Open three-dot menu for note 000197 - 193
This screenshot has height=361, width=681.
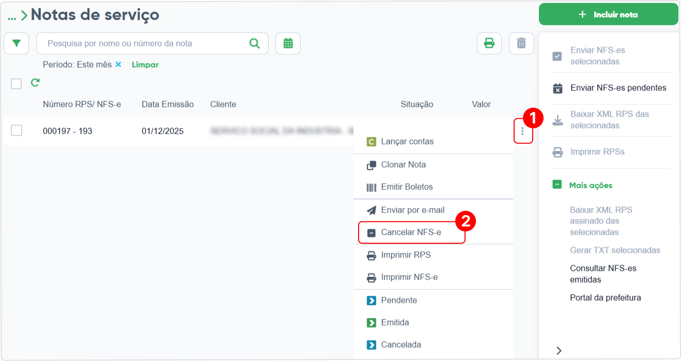(523, 132)
